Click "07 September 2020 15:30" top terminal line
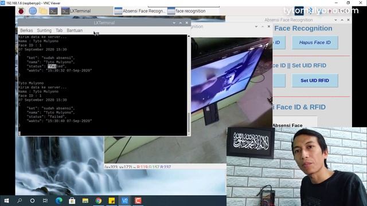Viewport: 367px width, 206px height. click(x=42, y=50)
